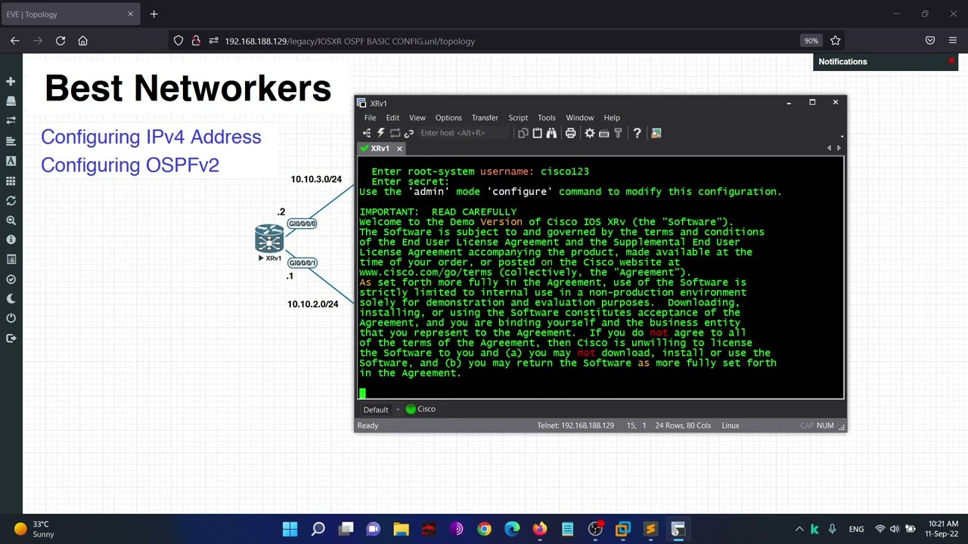Click the XRv1 router node in topology
The image size is (968, 544).
click(x=269, y=240)
